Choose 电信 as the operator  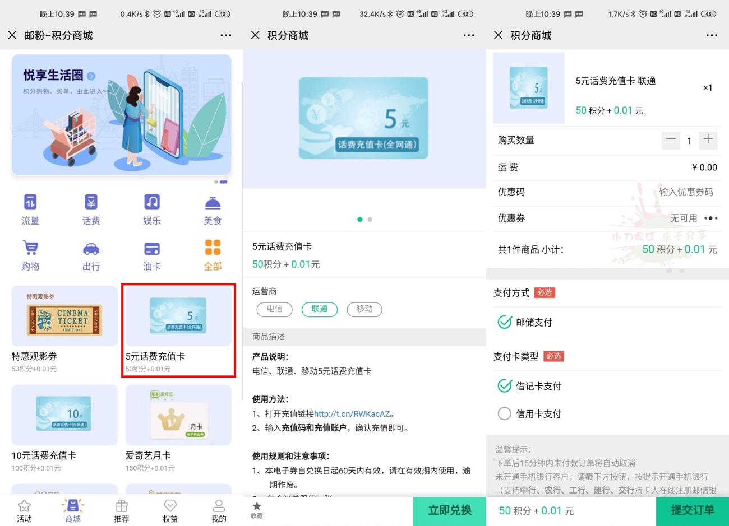[x=275, y=309]
